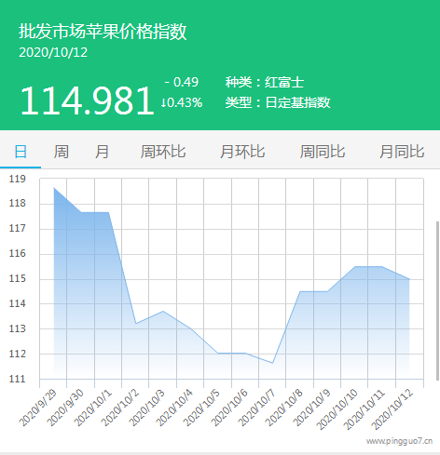Open the 月同比 tab

pos(402,152)
